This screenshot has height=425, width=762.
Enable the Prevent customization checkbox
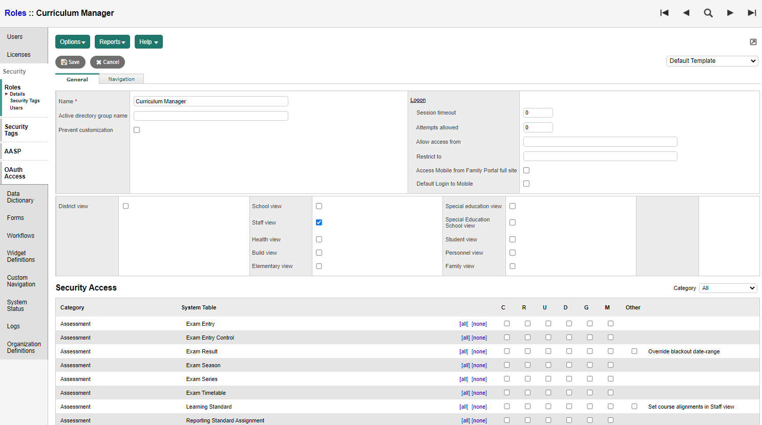[137, 130]
